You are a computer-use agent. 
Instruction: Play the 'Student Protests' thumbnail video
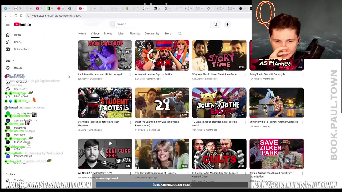click(105, 103)
